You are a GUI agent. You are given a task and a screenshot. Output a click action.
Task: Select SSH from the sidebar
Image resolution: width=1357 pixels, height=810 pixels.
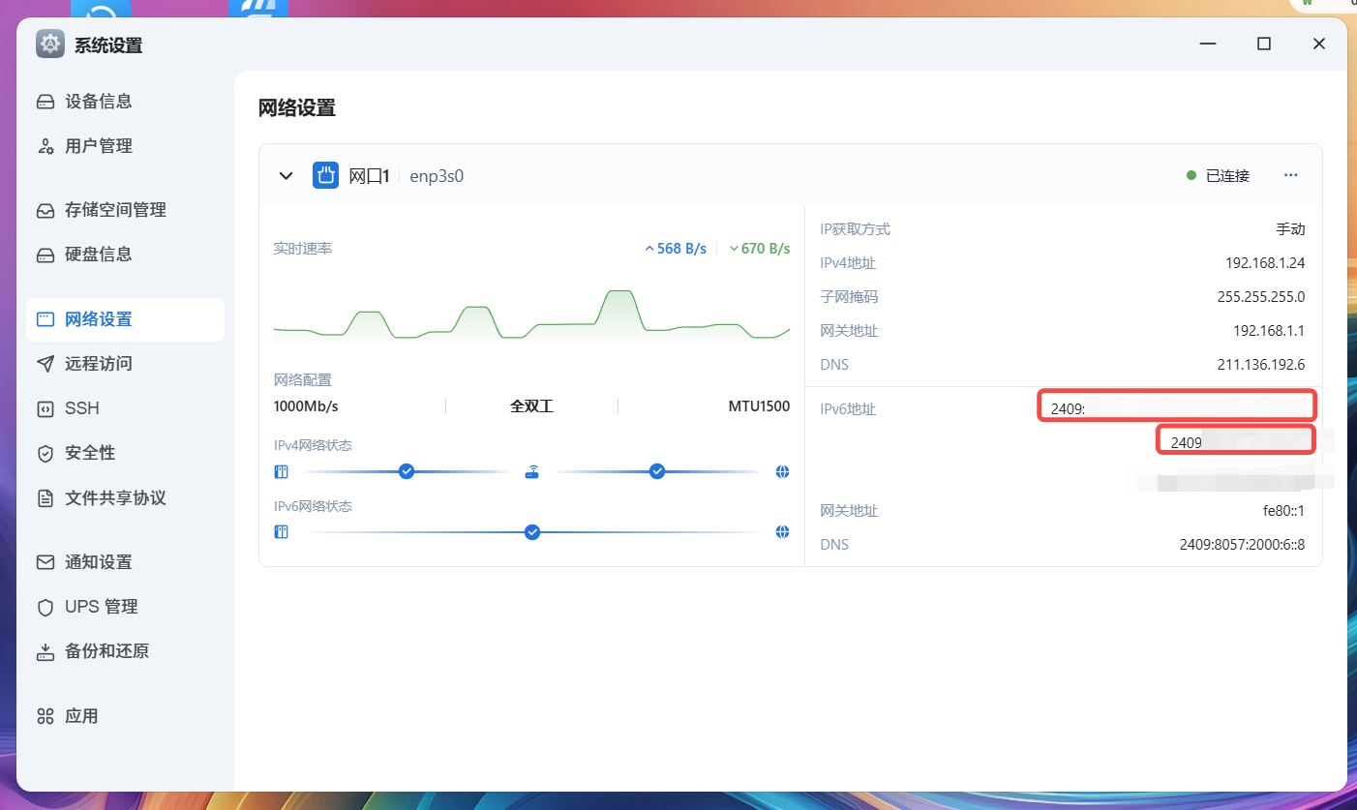point(82,408)
